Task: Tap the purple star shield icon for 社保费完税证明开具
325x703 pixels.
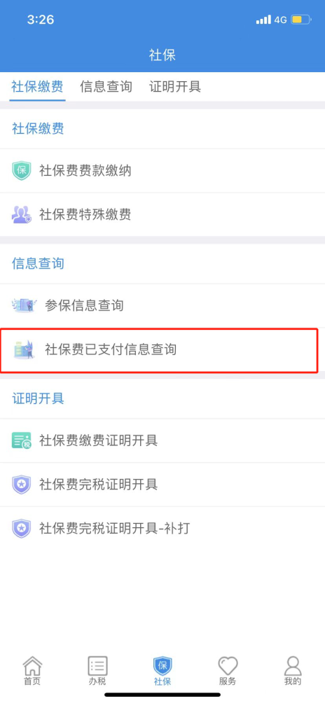Action: [x=21, y=485]
